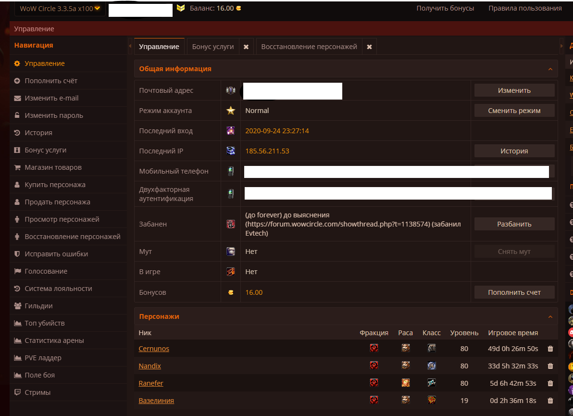Open the WoW Circle 3.3.5a x100 realm dropdown

pos(60,9)
